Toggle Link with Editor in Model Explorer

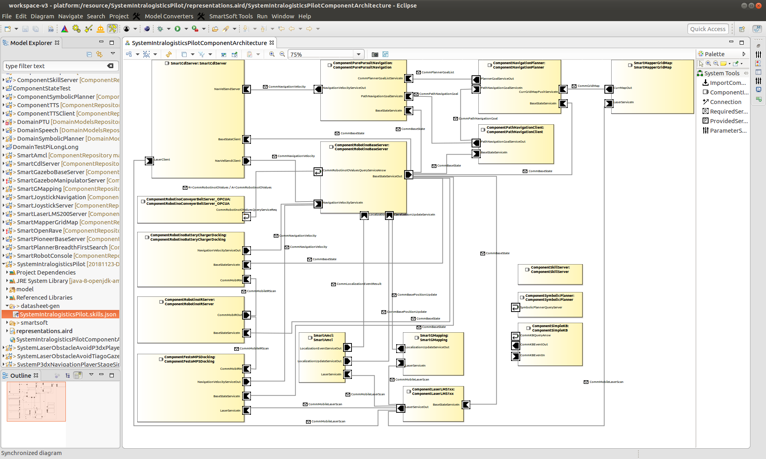click(x=99, y=54)
